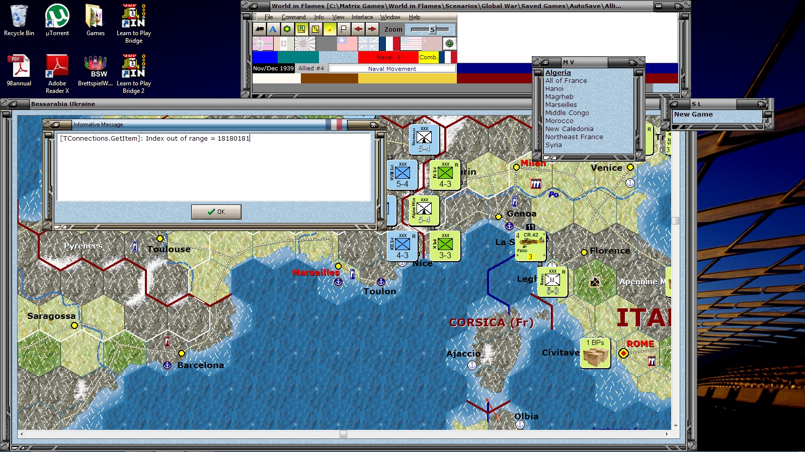Click the Milan factory icon
This screenshot has height=452, width=805.
click(536, 184)
